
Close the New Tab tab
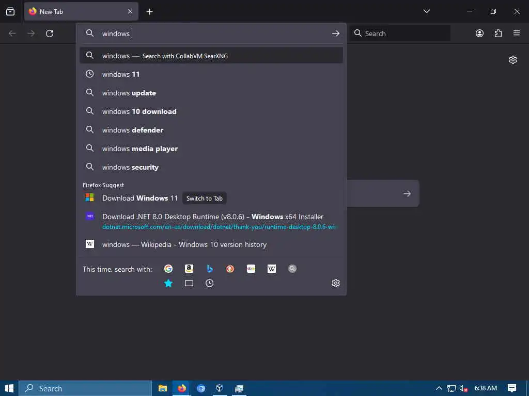130,11
